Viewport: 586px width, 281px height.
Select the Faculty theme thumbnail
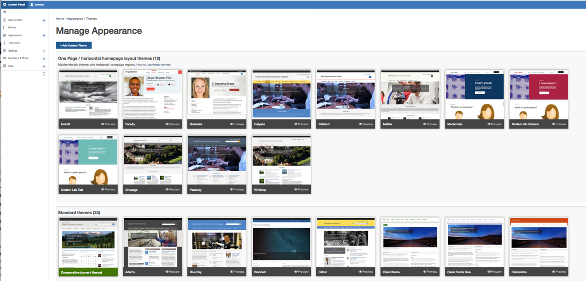click(152, 95)
